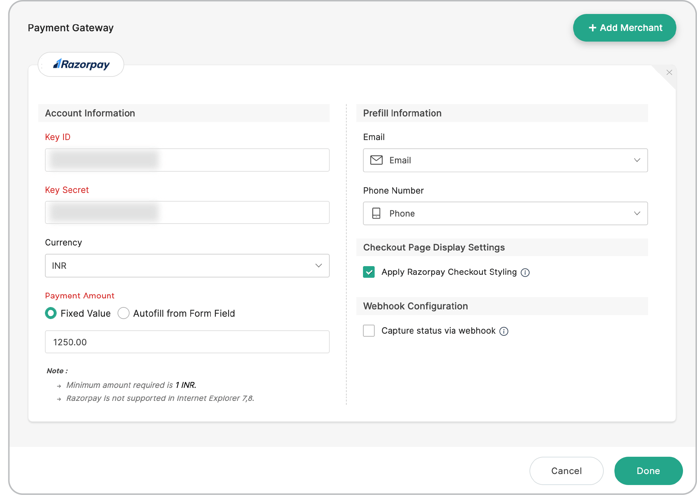Enable Capture status via webhook

coord(368,331)
